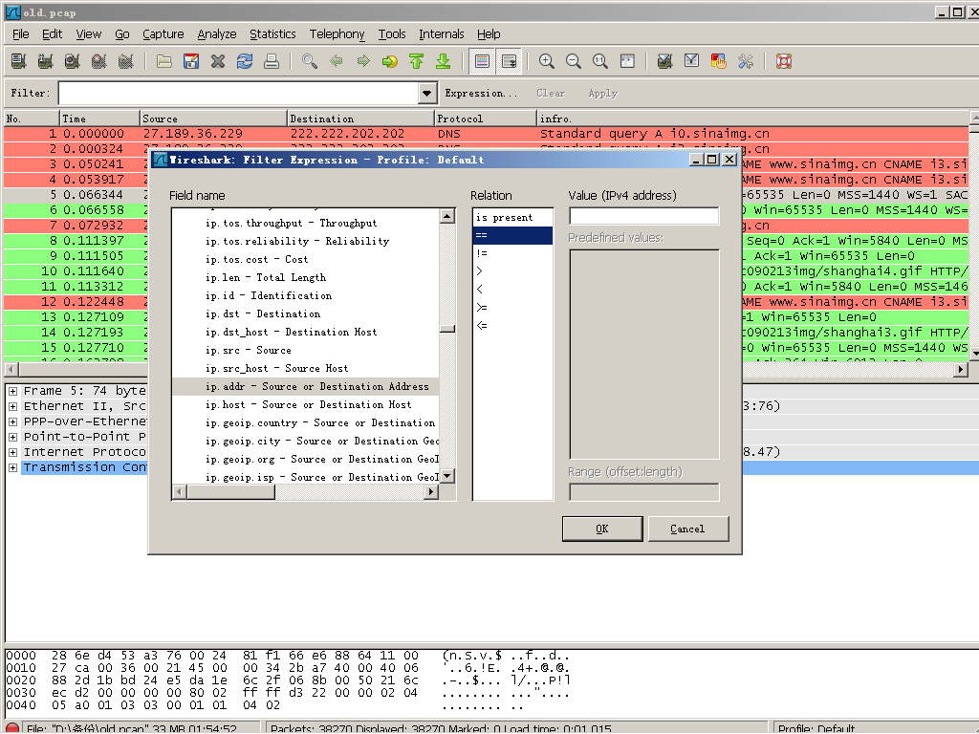
Task: Toggle auto scroll in live capture icon
Action: pos(510,61)
